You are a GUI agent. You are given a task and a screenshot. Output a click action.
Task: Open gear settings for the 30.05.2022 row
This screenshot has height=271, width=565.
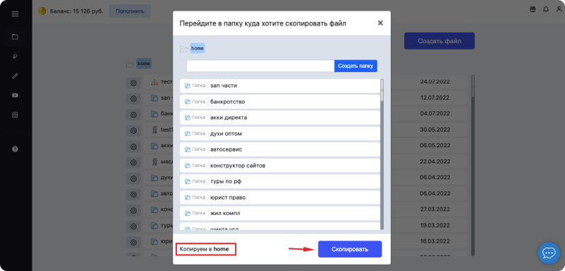click(133, 130)
